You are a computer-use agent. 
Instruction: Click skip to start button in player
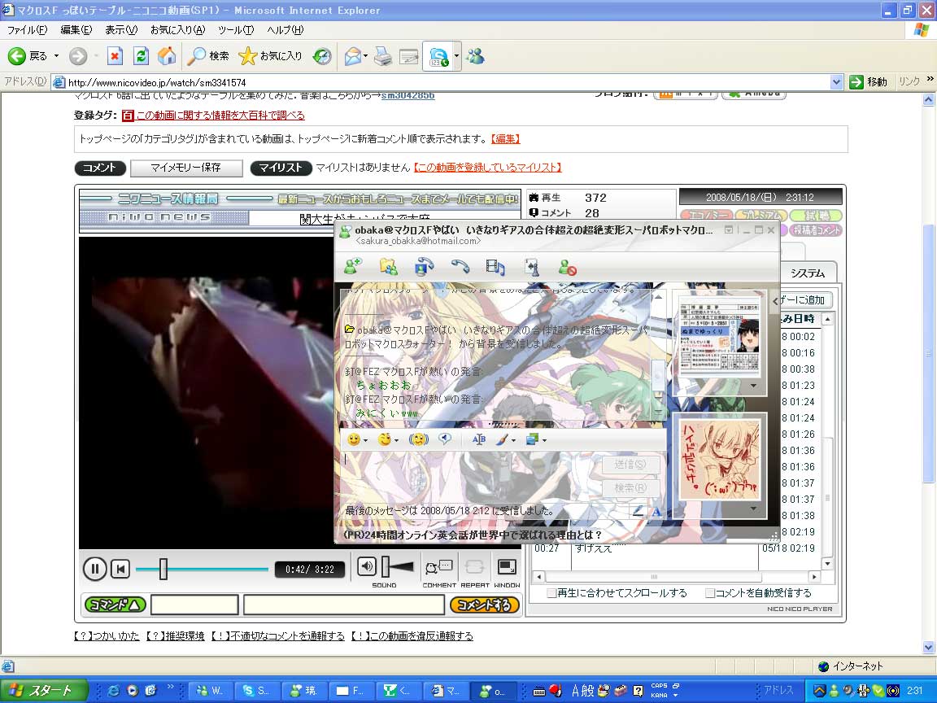(120, 569)
